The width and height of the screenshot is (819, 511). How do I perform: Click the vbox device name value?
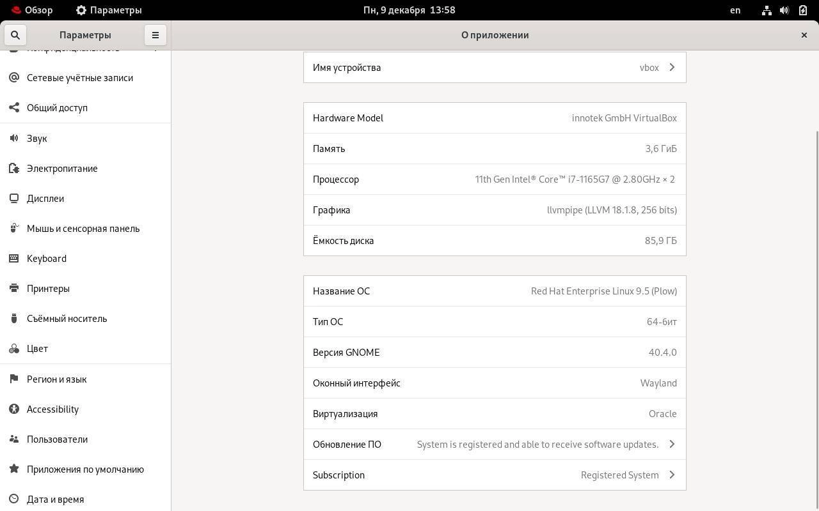pyautogui.click(x=649, y=67)
